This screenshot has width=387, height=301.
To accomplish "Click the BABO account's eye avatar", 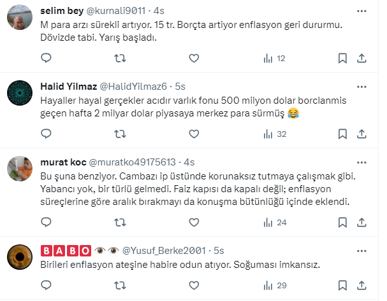I will point(19,256).
